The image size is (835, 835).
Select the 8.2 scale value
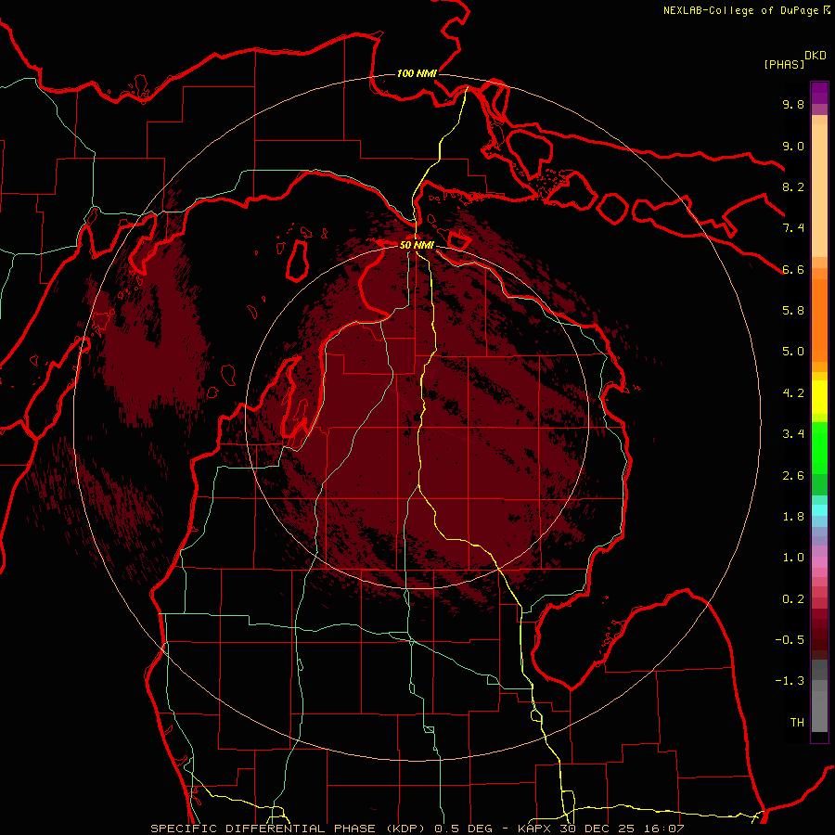793,186
